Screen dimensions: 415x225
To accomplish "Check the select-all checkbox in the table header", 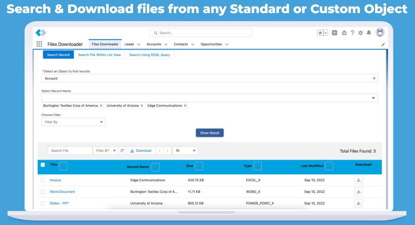I will (x=42, y=164).
